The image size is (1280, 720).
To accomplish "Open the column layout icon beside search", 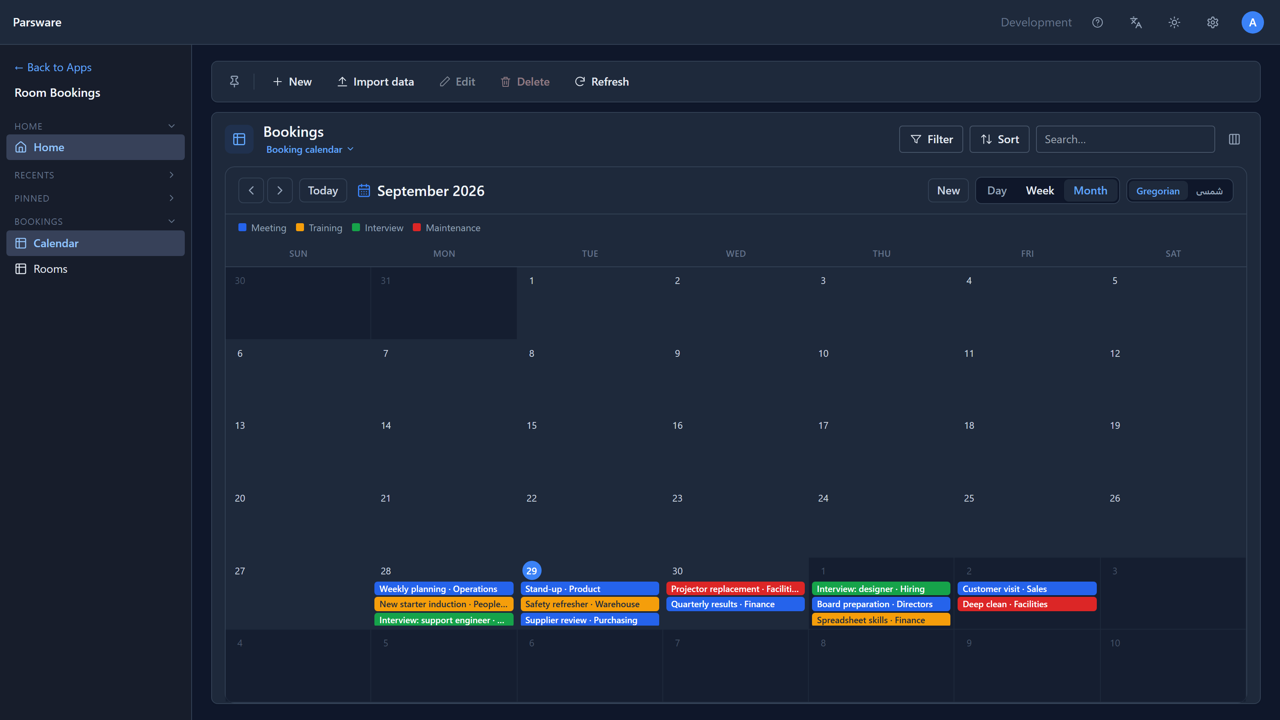I will point(1234,139).
